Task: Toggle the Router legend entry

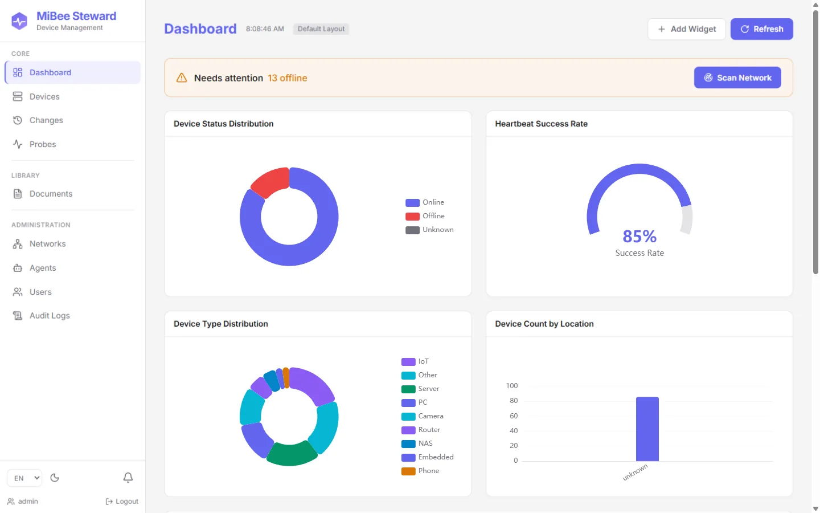Action: 421,430
